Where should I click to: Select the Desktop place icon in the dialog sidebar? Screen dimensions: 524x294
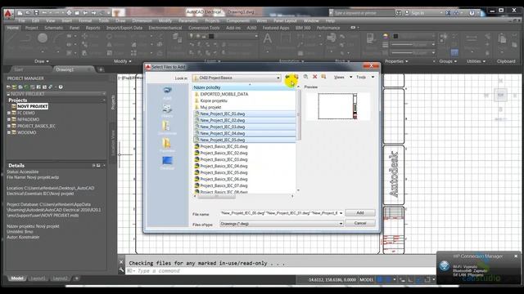167,163
